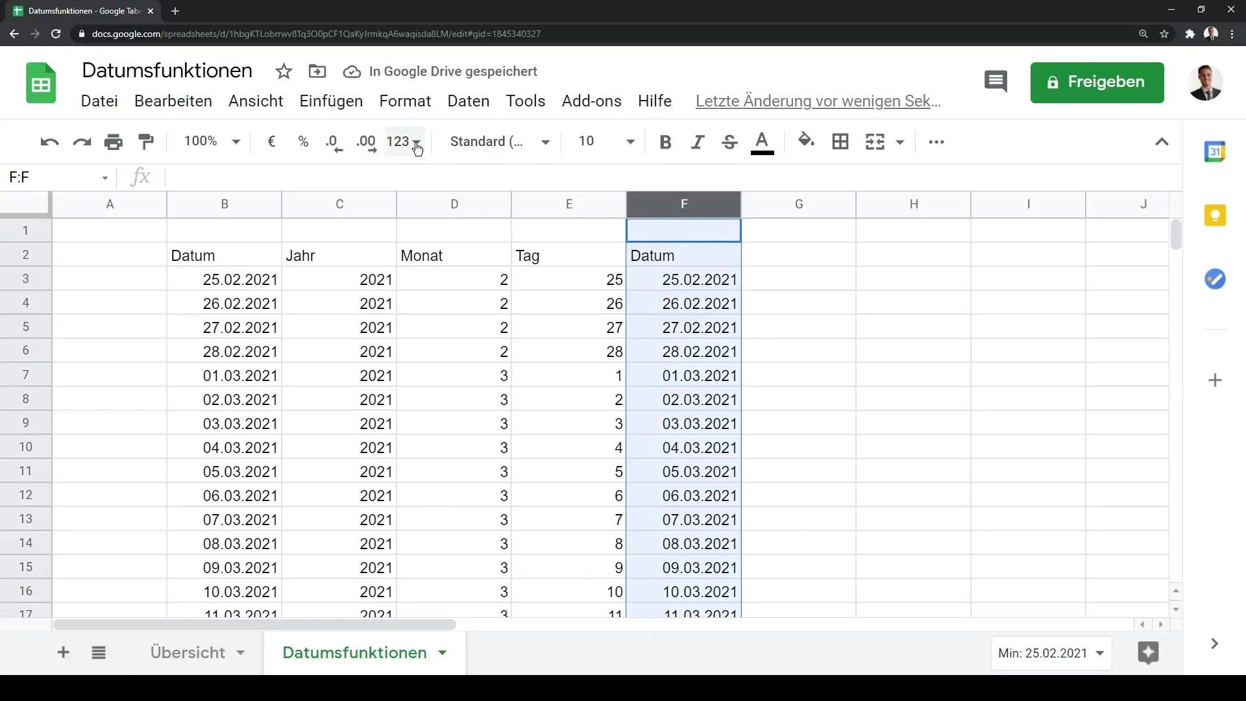Screen dimensions: 1246x701
Task: Bookmark this page star in address bar
Action: [x=1164, y=34]
